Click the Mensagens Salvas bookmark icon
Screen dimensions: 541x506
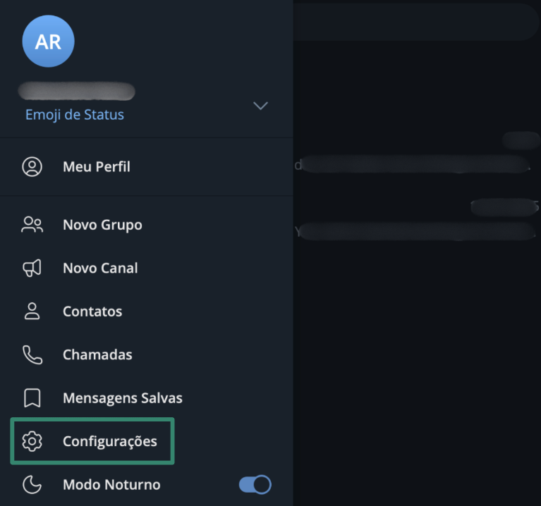(x=32, y=398)
